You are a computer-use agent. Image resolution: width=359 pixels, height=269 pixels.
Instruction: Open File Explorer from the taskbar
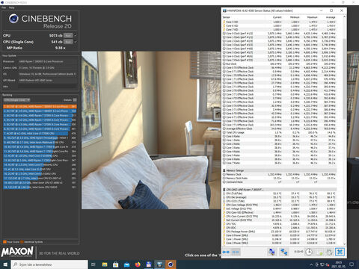(105, 265)
